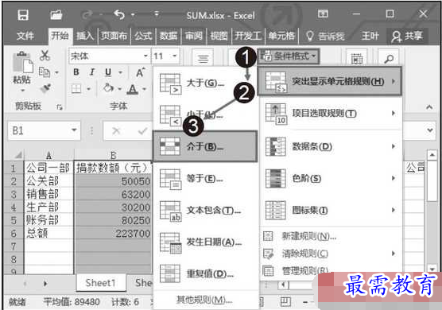Collapse the ribbon with the up arrow

(429, 107)
